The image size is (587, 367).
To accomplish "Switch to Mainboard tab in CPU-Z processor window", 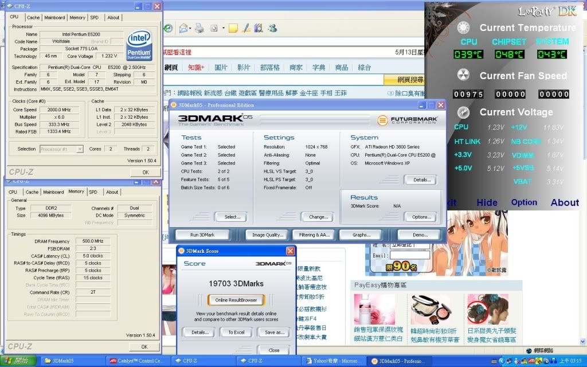I will point(54,18).
